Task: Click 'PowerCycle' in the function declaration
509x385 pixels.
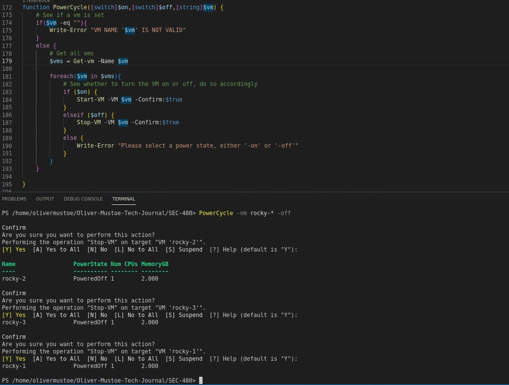Action: [x=70, y=7]
